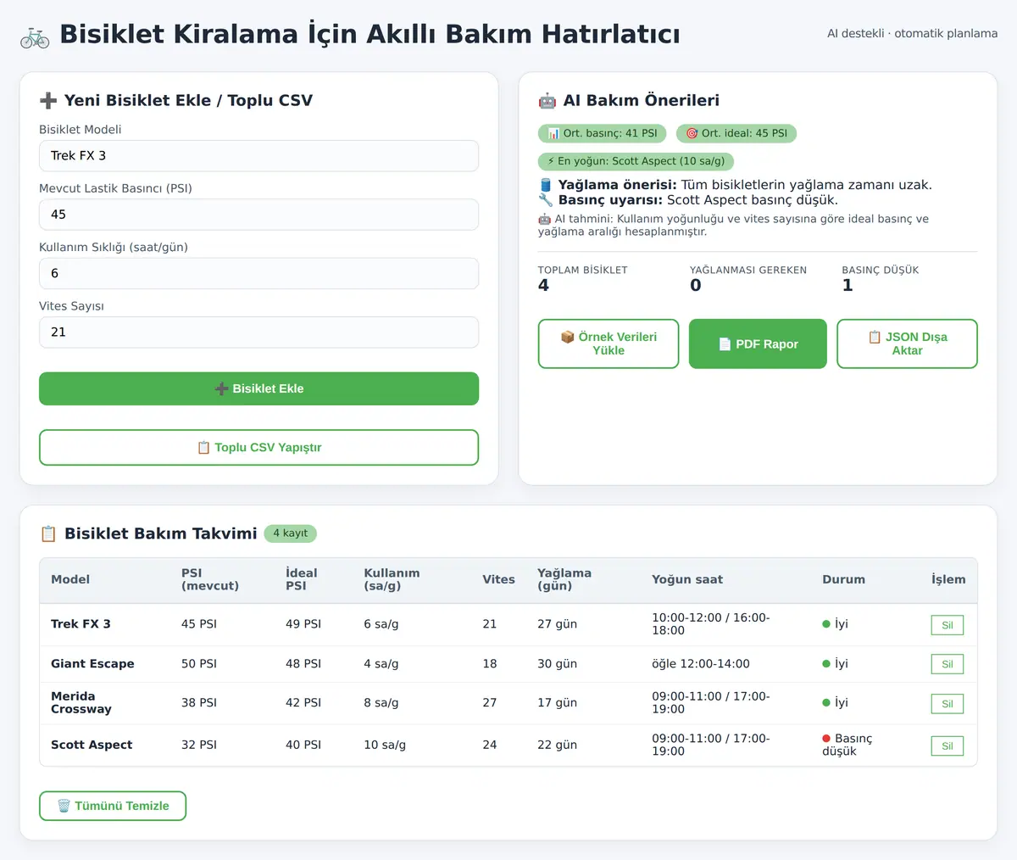Click the red status dot in Scott Aspect row
The height and width of the screenshot is (860, 1017).
[826, 739]
